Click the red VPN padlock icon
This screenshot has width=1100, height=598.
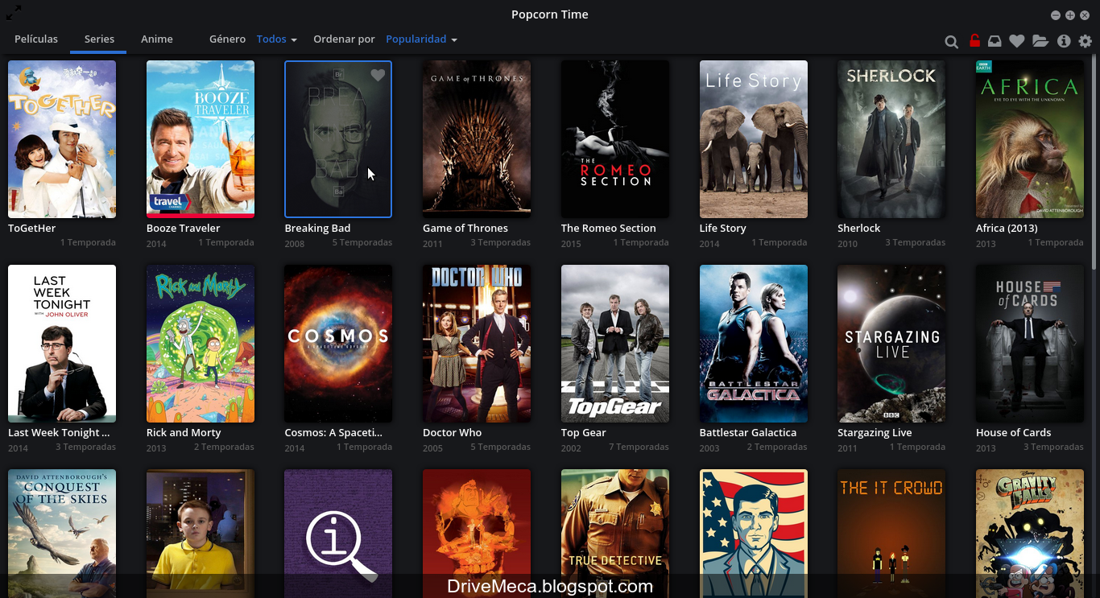coord(974,41)
